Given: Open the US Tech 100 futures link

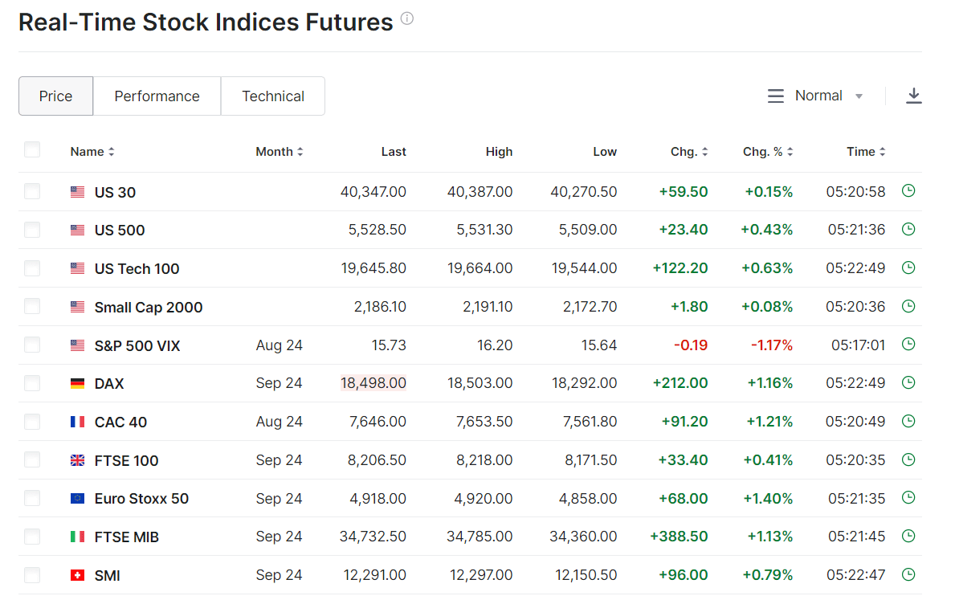Looking at the screenshot, I should 137,269.
